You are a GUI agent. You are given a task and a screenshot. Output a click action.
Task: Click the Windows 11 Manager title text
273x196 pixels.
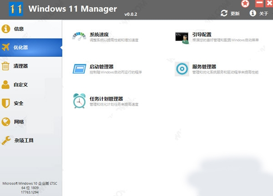click(x=73, y=9)
